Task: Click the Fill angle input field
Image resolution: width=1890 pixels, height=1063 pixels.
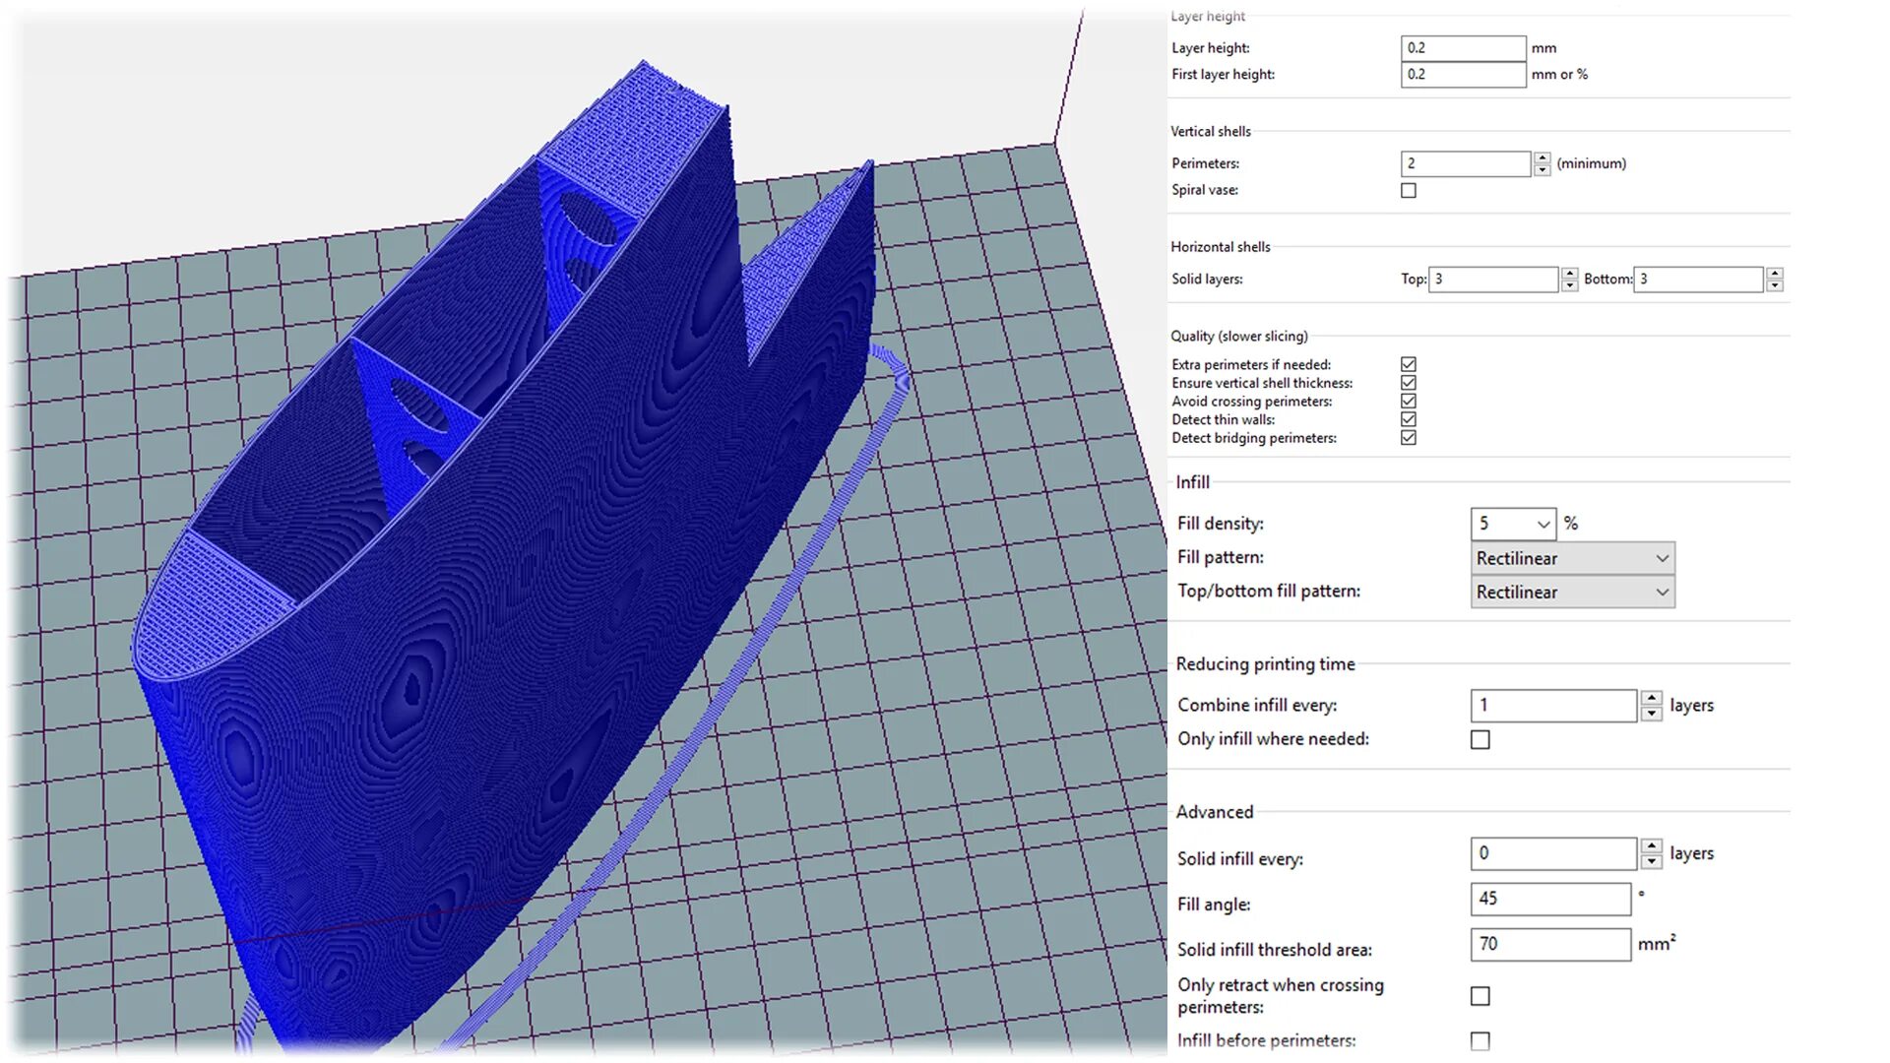Action: tap(1550, 899)
